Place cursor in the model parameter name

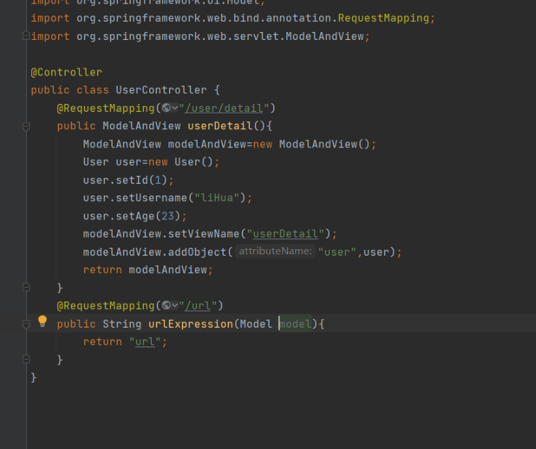point(296,324)
